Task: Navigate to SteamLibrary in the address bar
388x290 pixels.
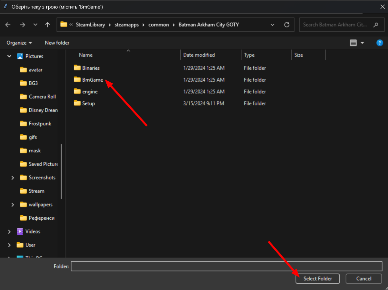Action: (90, 25)
